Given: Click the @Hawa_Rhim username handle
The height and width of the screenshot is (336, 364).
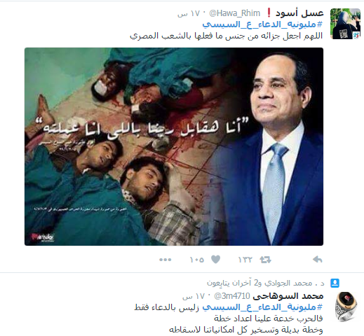Looking at the screenshot, I should click(x=234, y=13).
